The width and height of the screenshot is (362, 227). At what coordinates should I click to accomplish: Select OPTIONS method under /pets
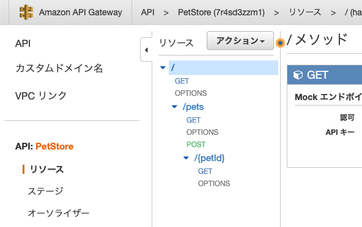click(202, 132)
